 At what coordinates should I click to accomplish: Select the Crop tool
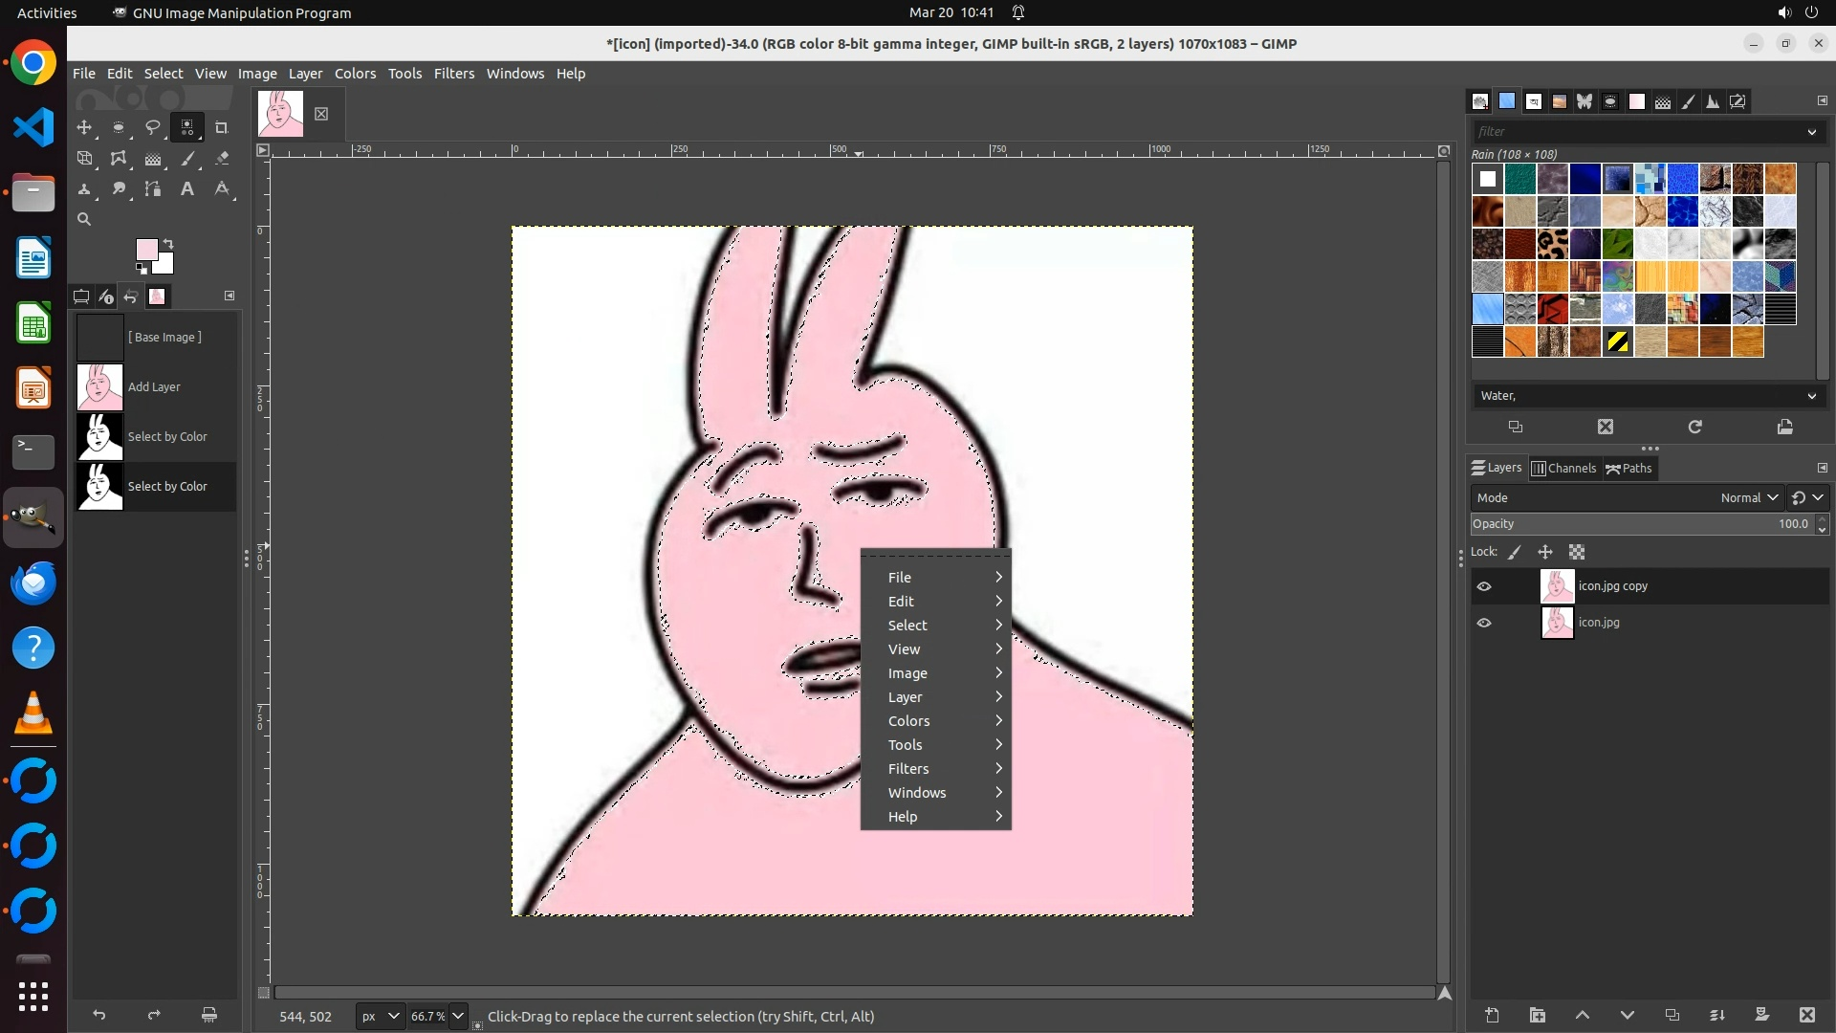(x=222, y=127)
